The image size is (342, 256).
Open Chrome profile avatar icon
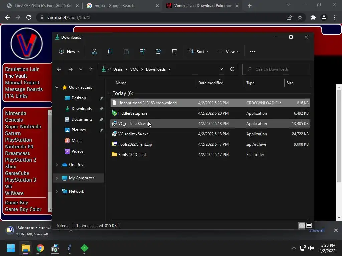324,17
